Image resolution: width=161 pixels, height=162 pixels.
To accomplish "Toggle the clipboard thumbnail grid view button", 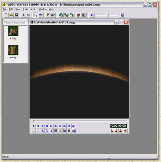I will pyautogui.click(x=41, y=15).
